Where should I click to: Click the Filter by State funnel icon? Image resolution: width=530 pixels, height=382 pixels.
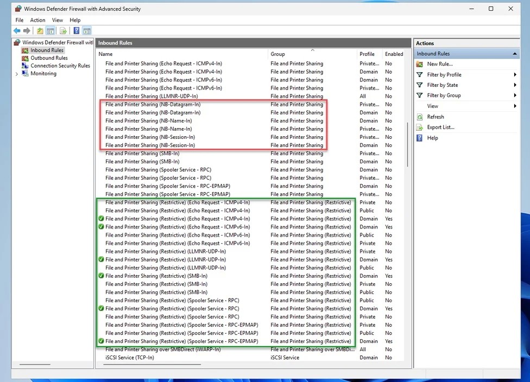(419, 85)
